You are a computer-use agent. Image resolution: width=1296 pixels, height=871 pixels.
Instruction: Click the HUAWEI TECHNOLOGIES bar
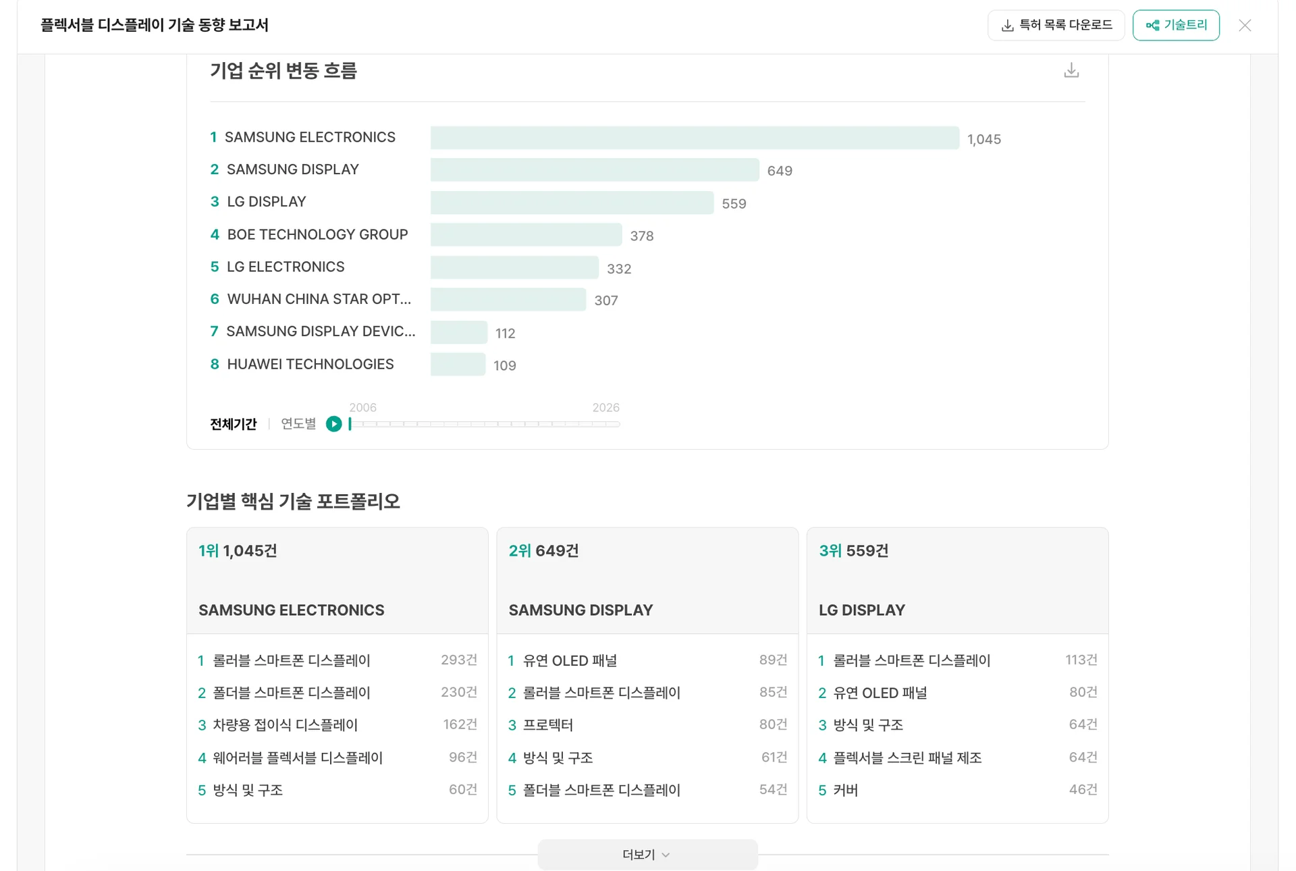458,365
